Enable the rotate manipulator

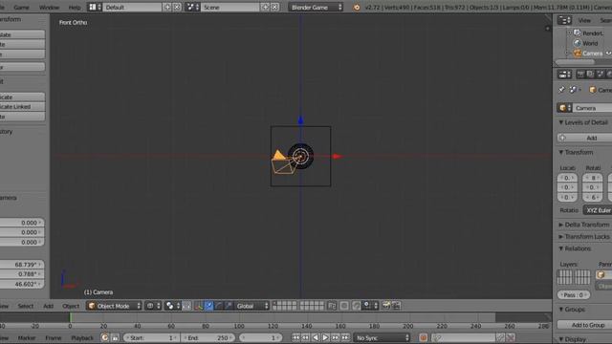219,306
